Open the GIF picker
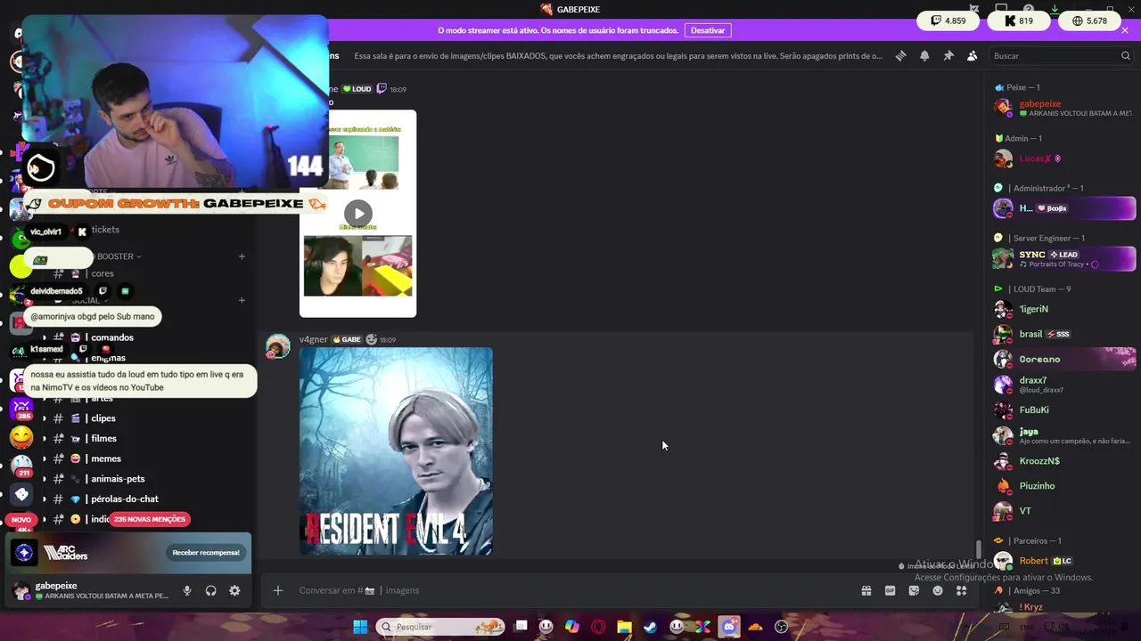This screenshot has height=641, width=1141. pyautogui.click(x=890, y=590)
